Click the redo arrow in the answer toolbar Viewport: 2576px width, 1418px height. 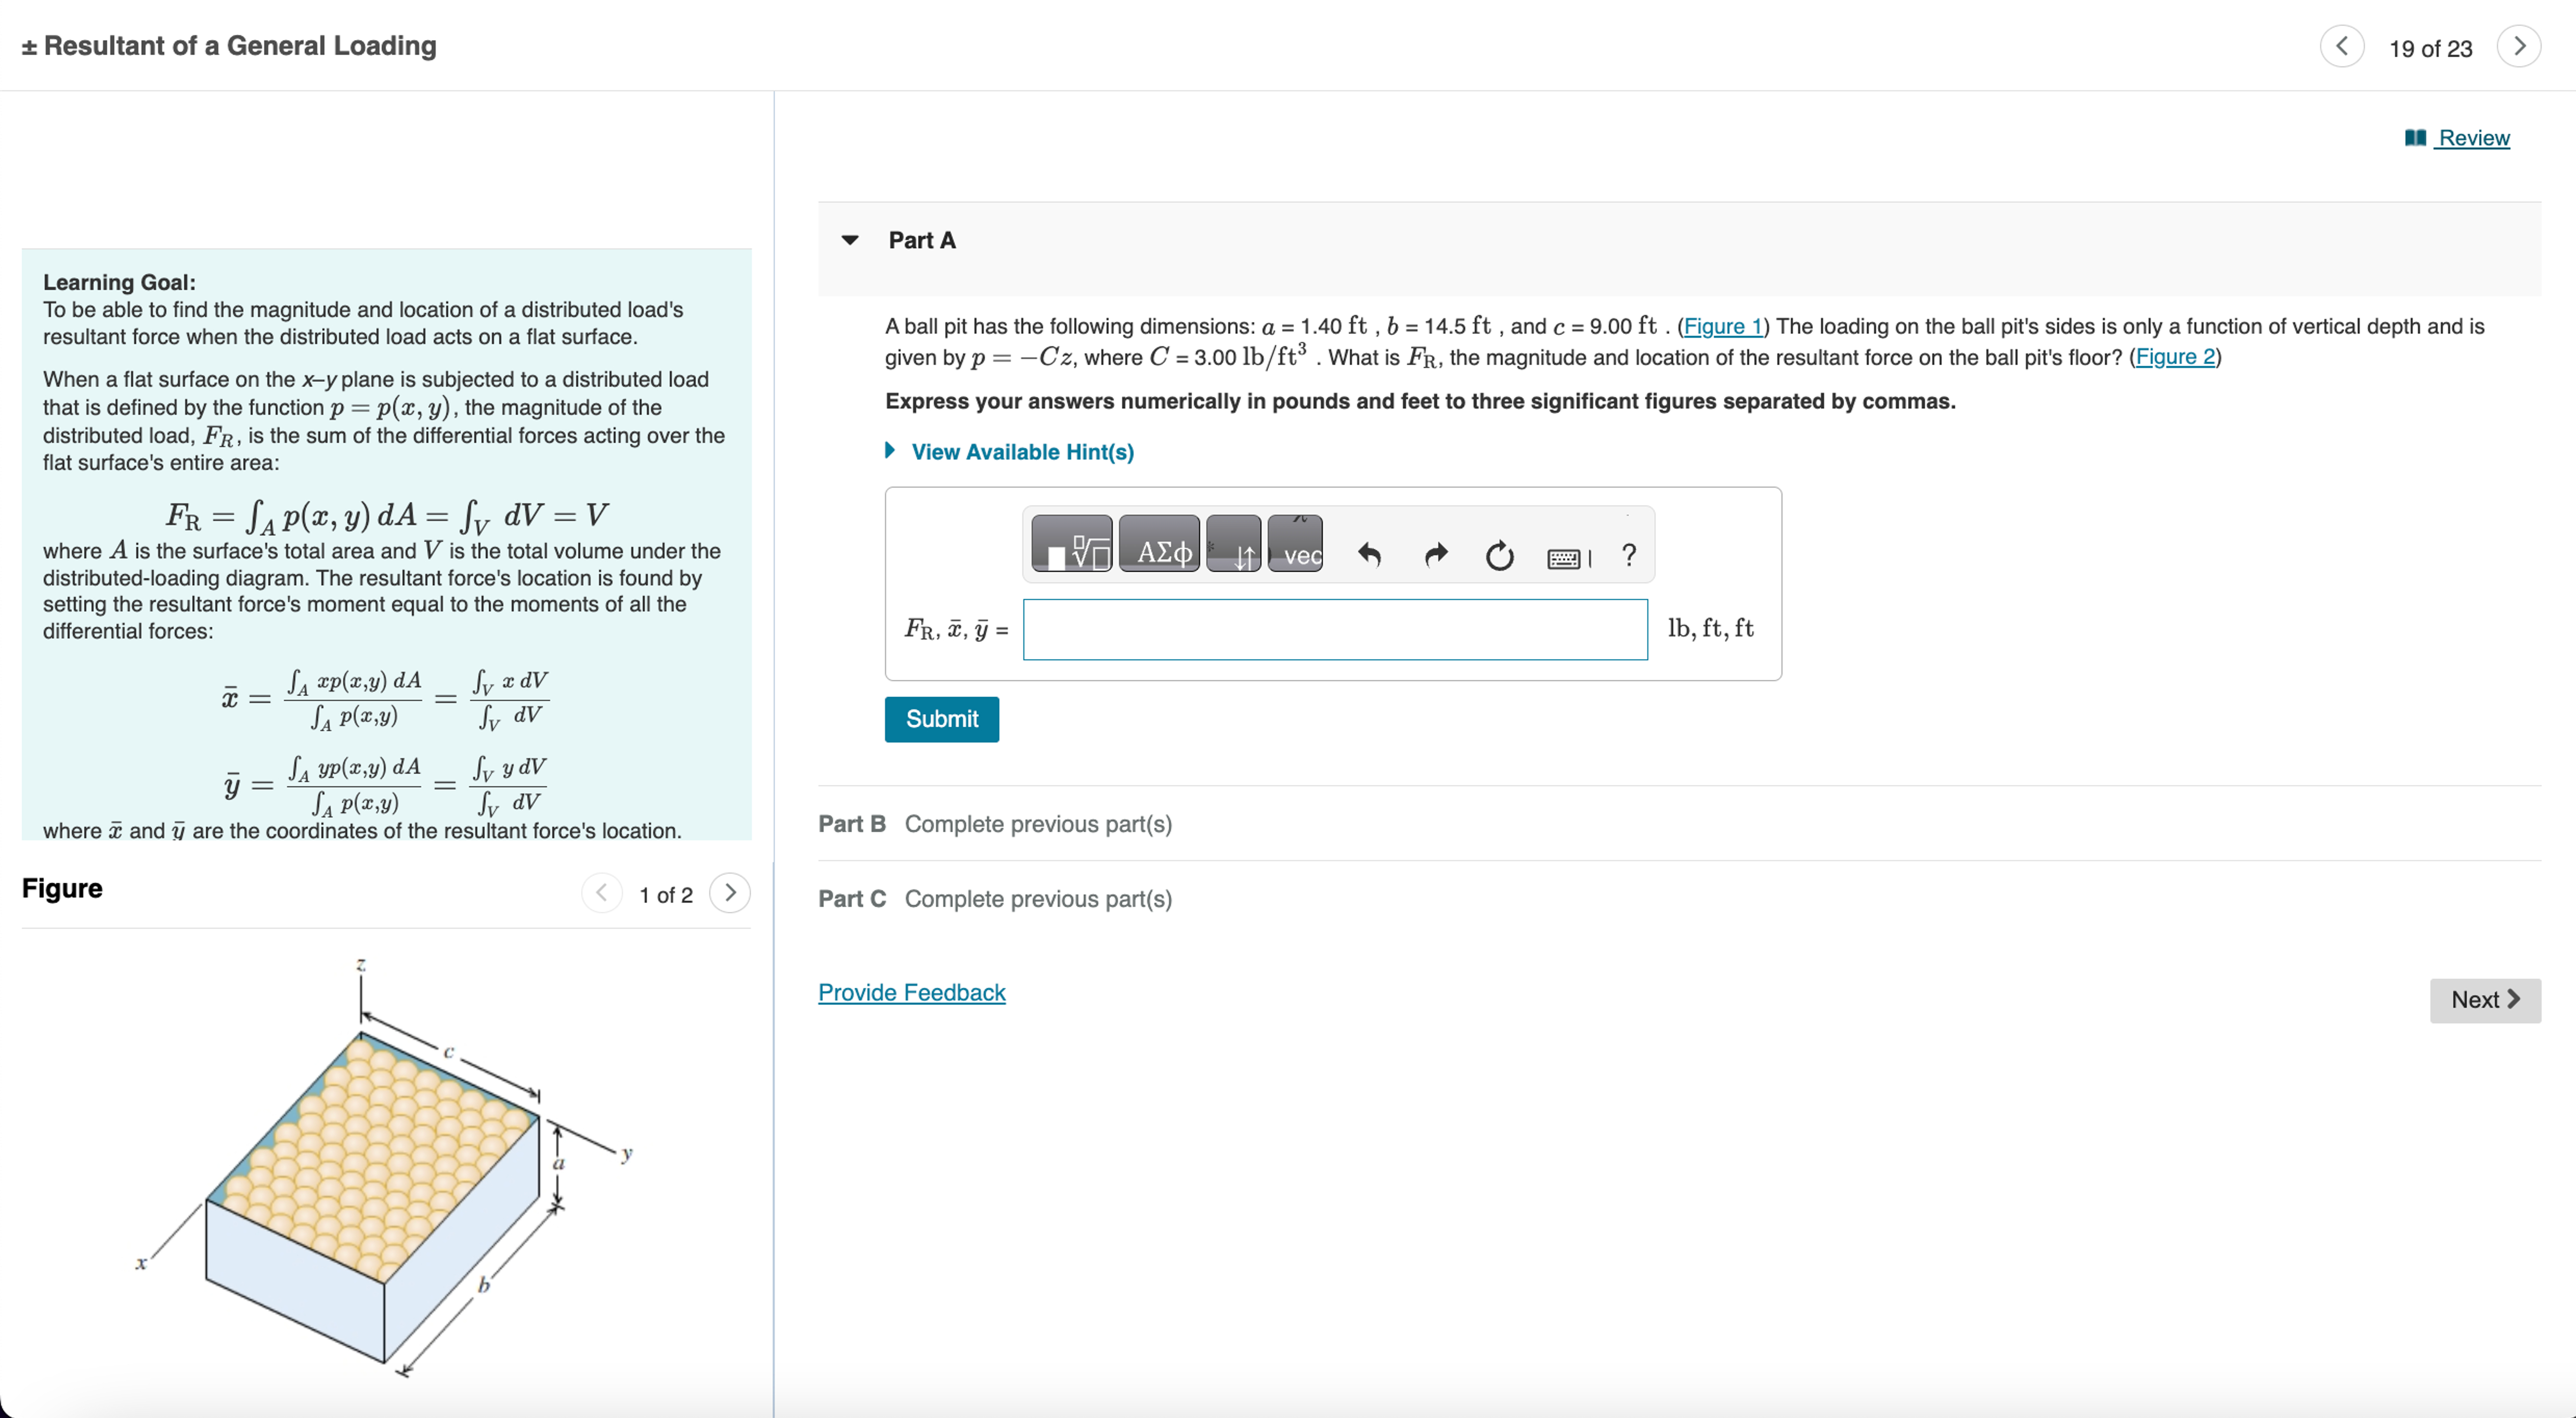click(1435, 556)
